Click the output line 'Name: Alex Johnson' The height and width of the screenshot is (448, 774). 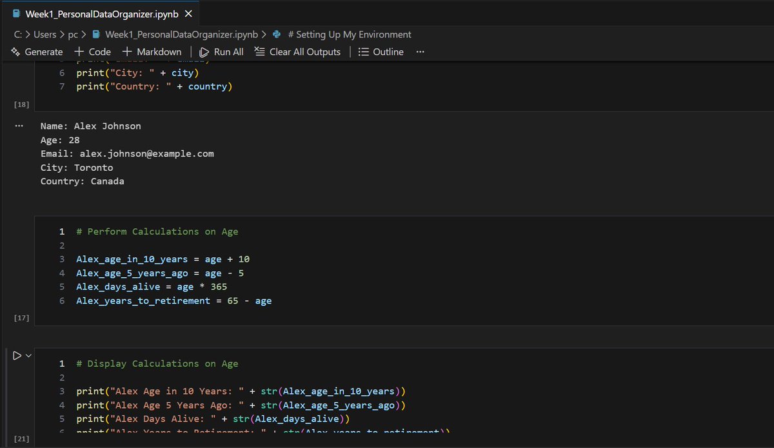[x=90, y=126]
